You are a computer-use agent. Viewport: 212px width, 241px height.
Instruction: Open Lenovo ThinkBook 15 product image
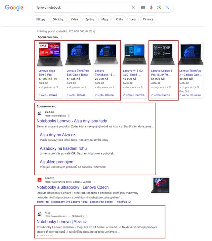coord(106,54)
